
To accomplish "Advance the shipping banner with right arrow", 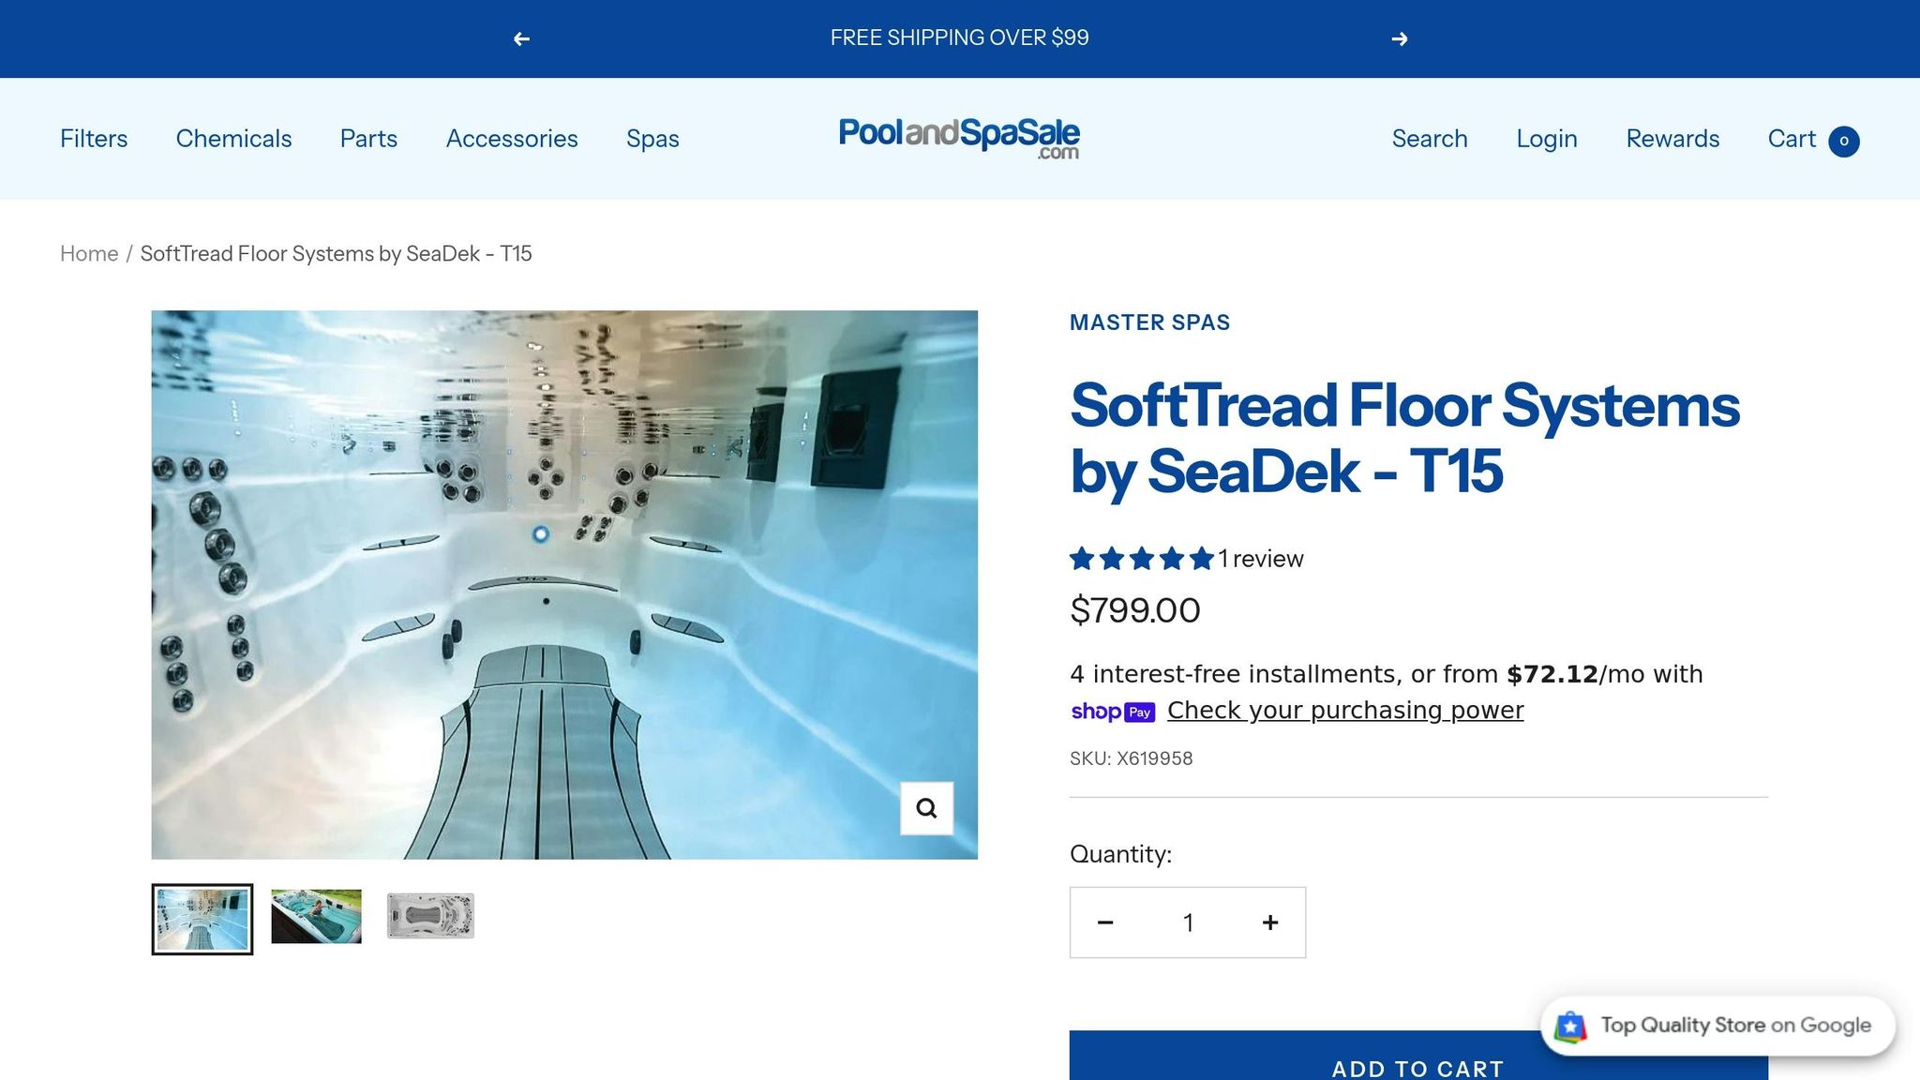I will pos(1399,38).
